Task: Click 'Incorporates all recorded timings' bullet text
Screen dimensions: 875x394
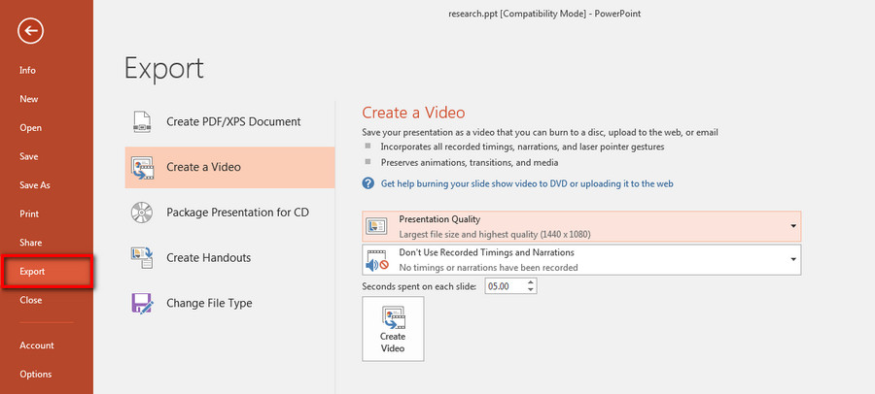Action: click(522, 148)
